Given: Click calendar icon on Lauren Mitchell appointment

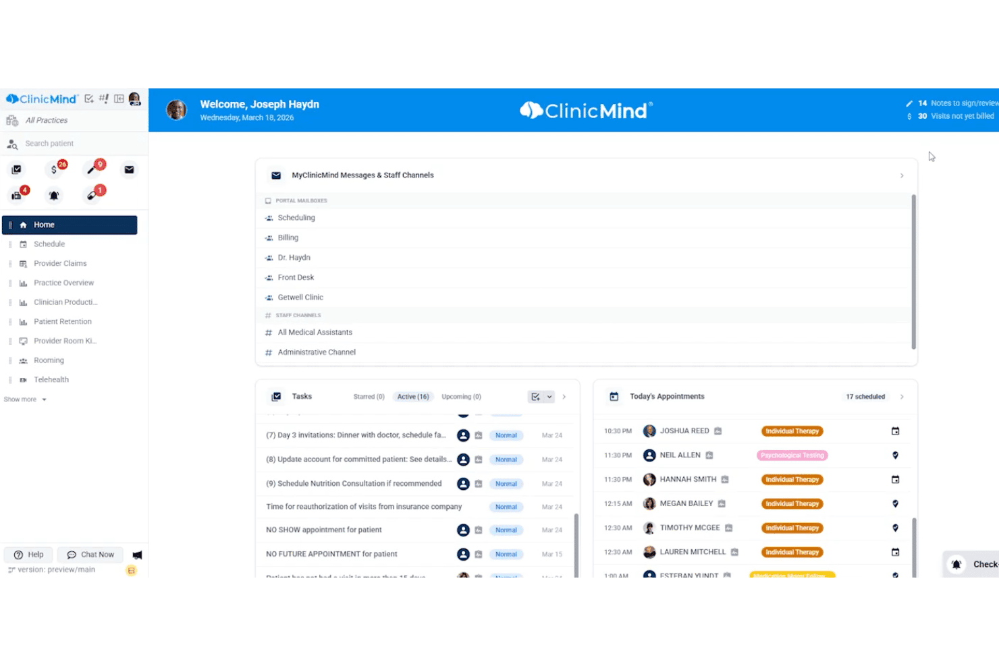Looking at the screenshot, I should [x=896, y=553].
